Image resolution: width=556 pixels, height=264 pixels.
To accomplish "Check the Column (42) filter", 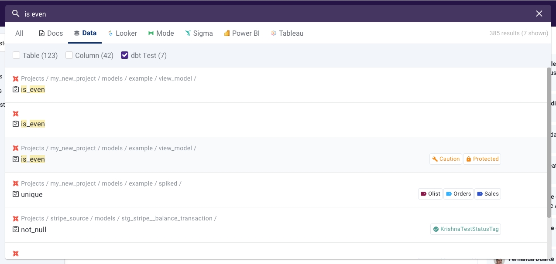I will 69,55.
